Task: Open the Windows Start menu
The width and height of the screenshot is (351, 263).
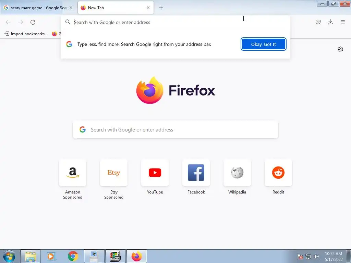Action: coord(9,256)
